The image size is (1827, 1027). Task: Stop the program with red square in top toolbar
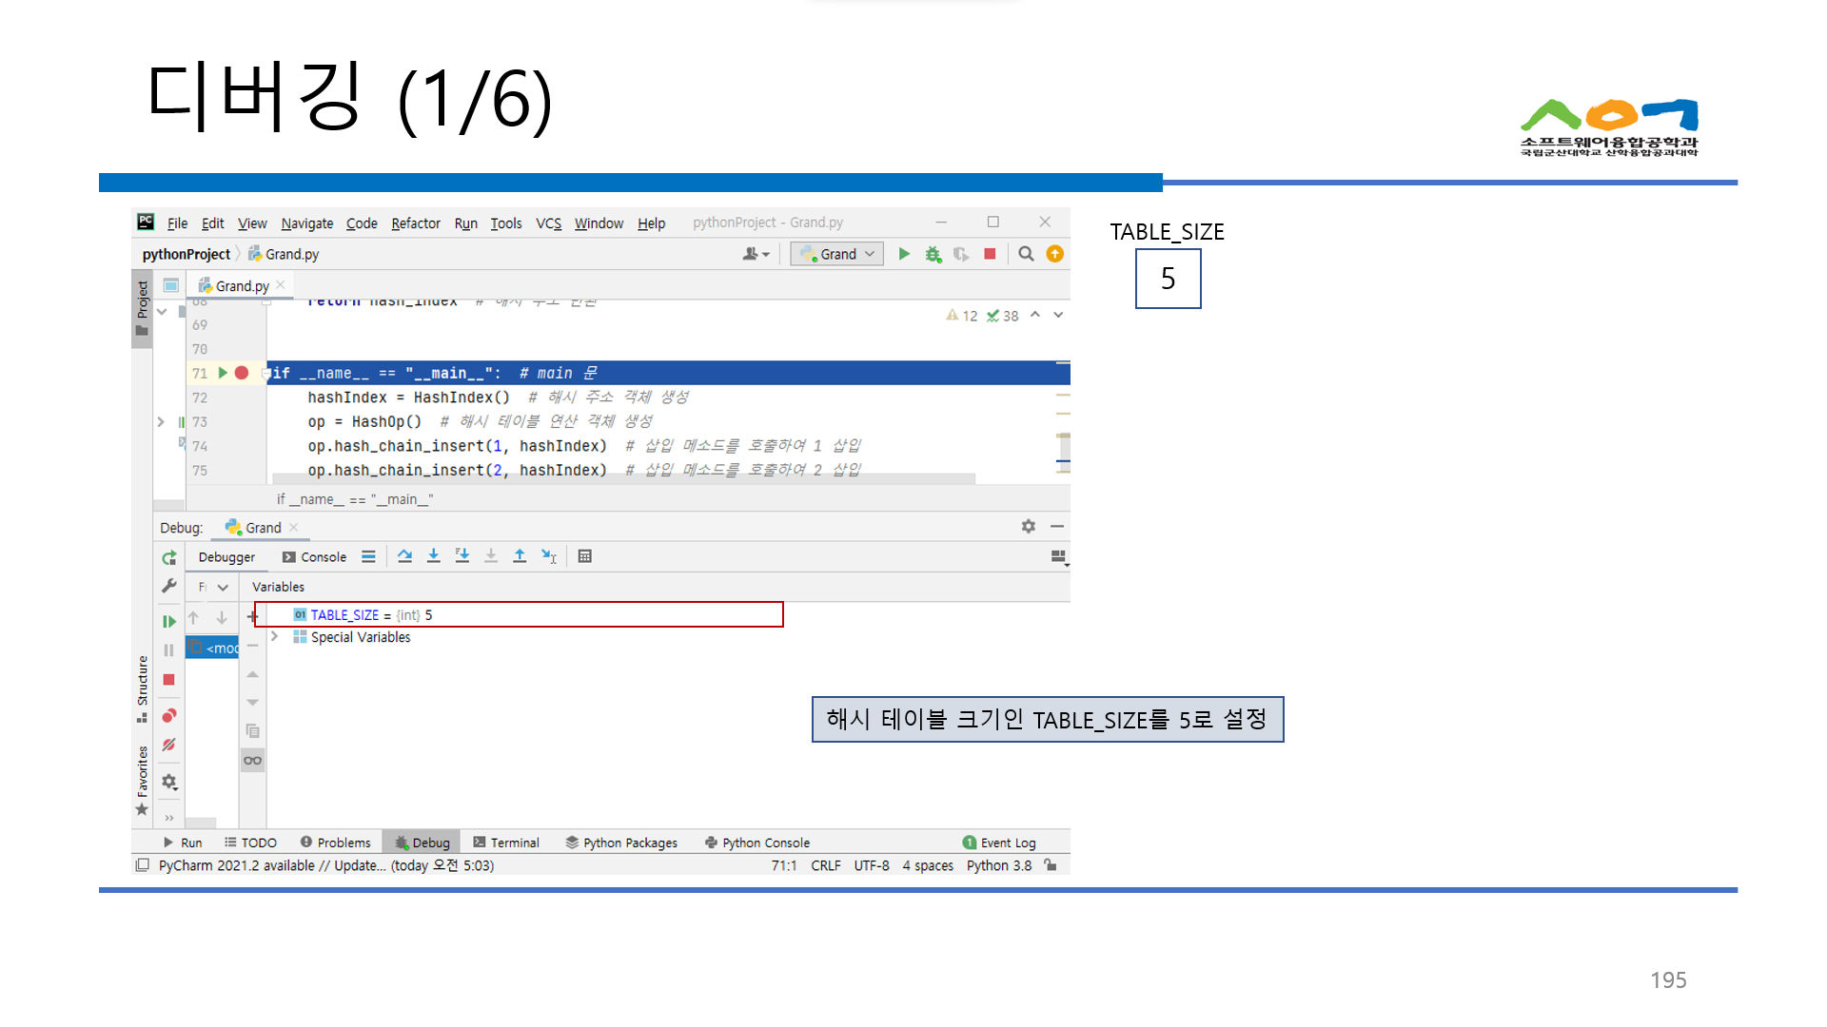coord(990,254)
